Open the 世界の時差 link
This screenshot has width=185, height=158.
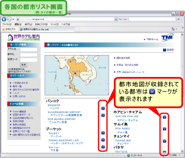click(x=18, y=121)
